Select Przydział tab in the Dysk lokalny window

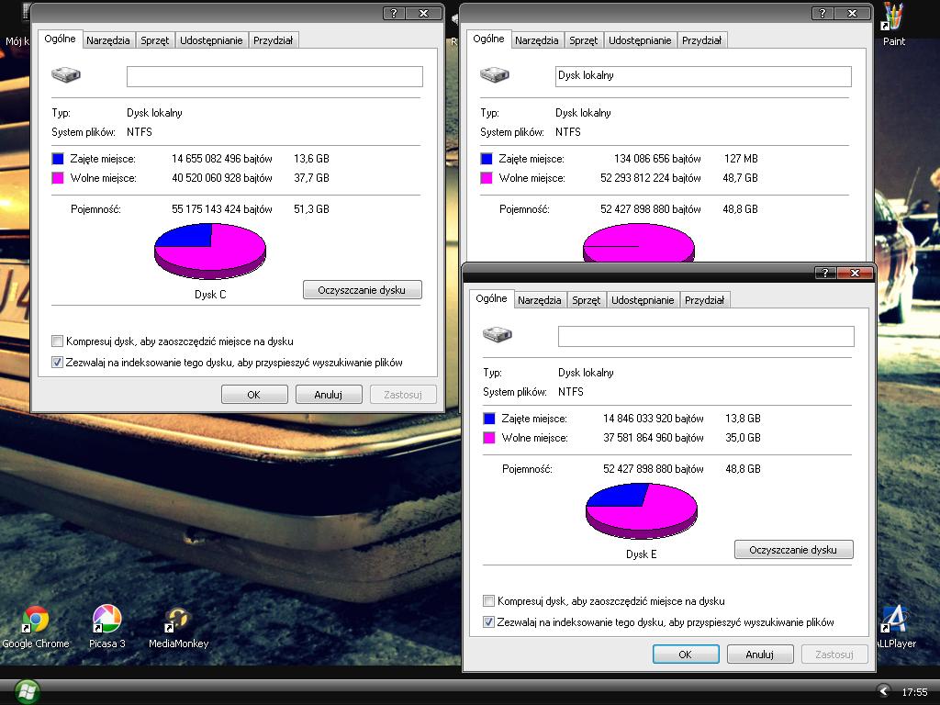point(702,40)
